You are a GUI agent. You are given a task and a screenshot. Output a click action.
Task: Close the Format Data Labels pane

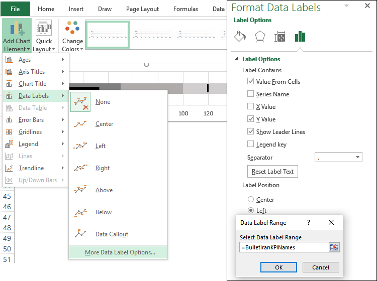tap(367, 6)
